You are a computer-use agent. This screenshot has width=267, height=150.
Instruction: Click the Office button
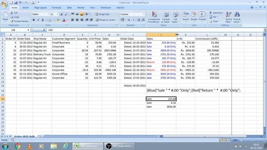click(x=4, y=4)
